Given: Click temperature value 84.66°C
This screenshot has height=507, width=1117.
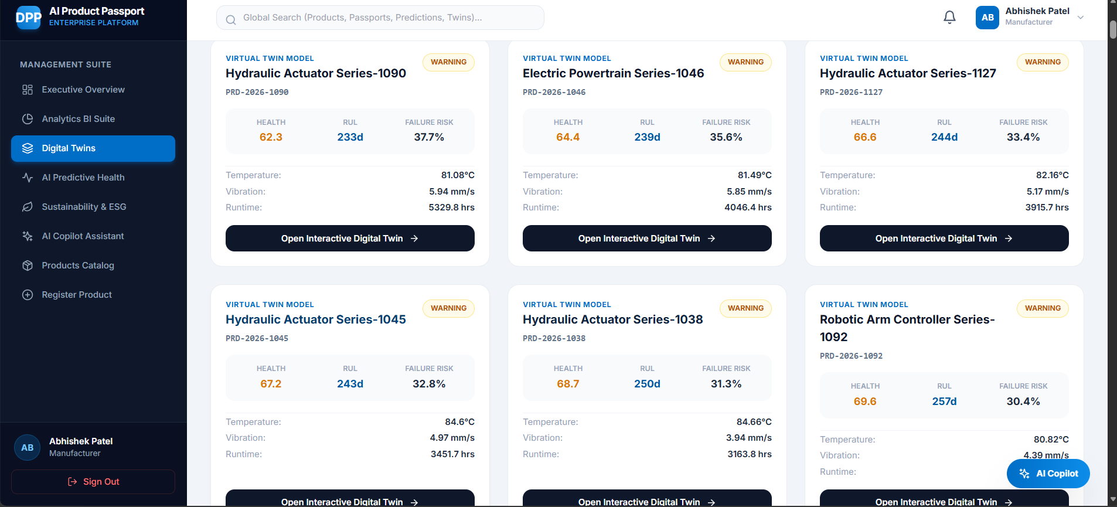Looking at the screenshot, I should point(754,422).
